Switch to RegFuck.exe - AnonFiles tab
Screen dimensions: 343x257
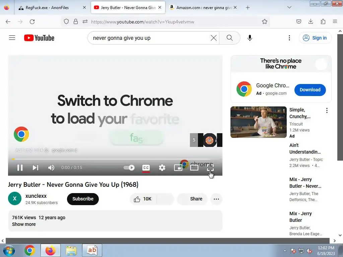tap(47, 7)
